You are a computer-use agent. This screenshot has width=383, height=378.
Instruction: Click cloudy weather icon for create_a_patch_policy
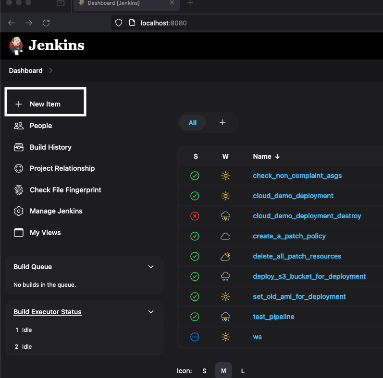tap(225, 236)
